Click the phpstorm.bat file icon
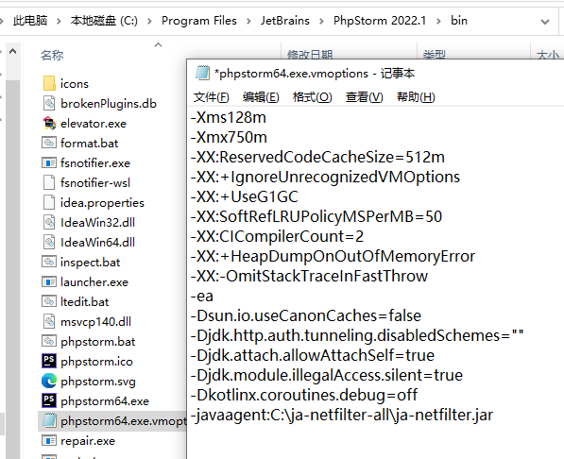 click(49, 341)
